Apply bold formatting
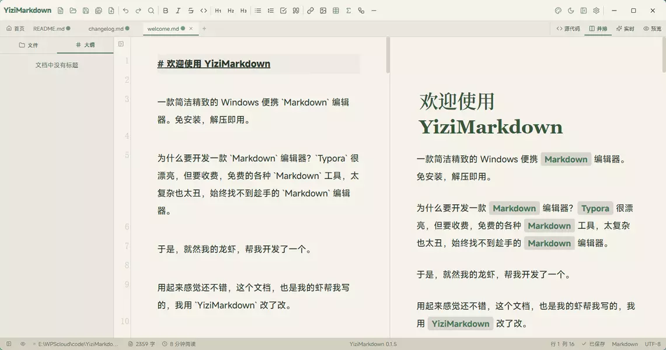The height and width of the screenshot is (350, 666). [166, 10]
